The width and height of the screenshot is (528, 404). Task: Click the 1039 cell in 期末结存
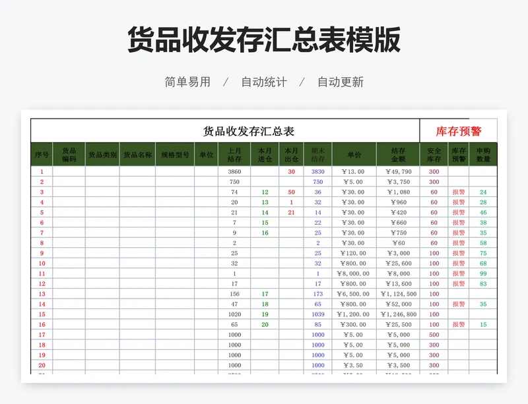pos(318,314)
